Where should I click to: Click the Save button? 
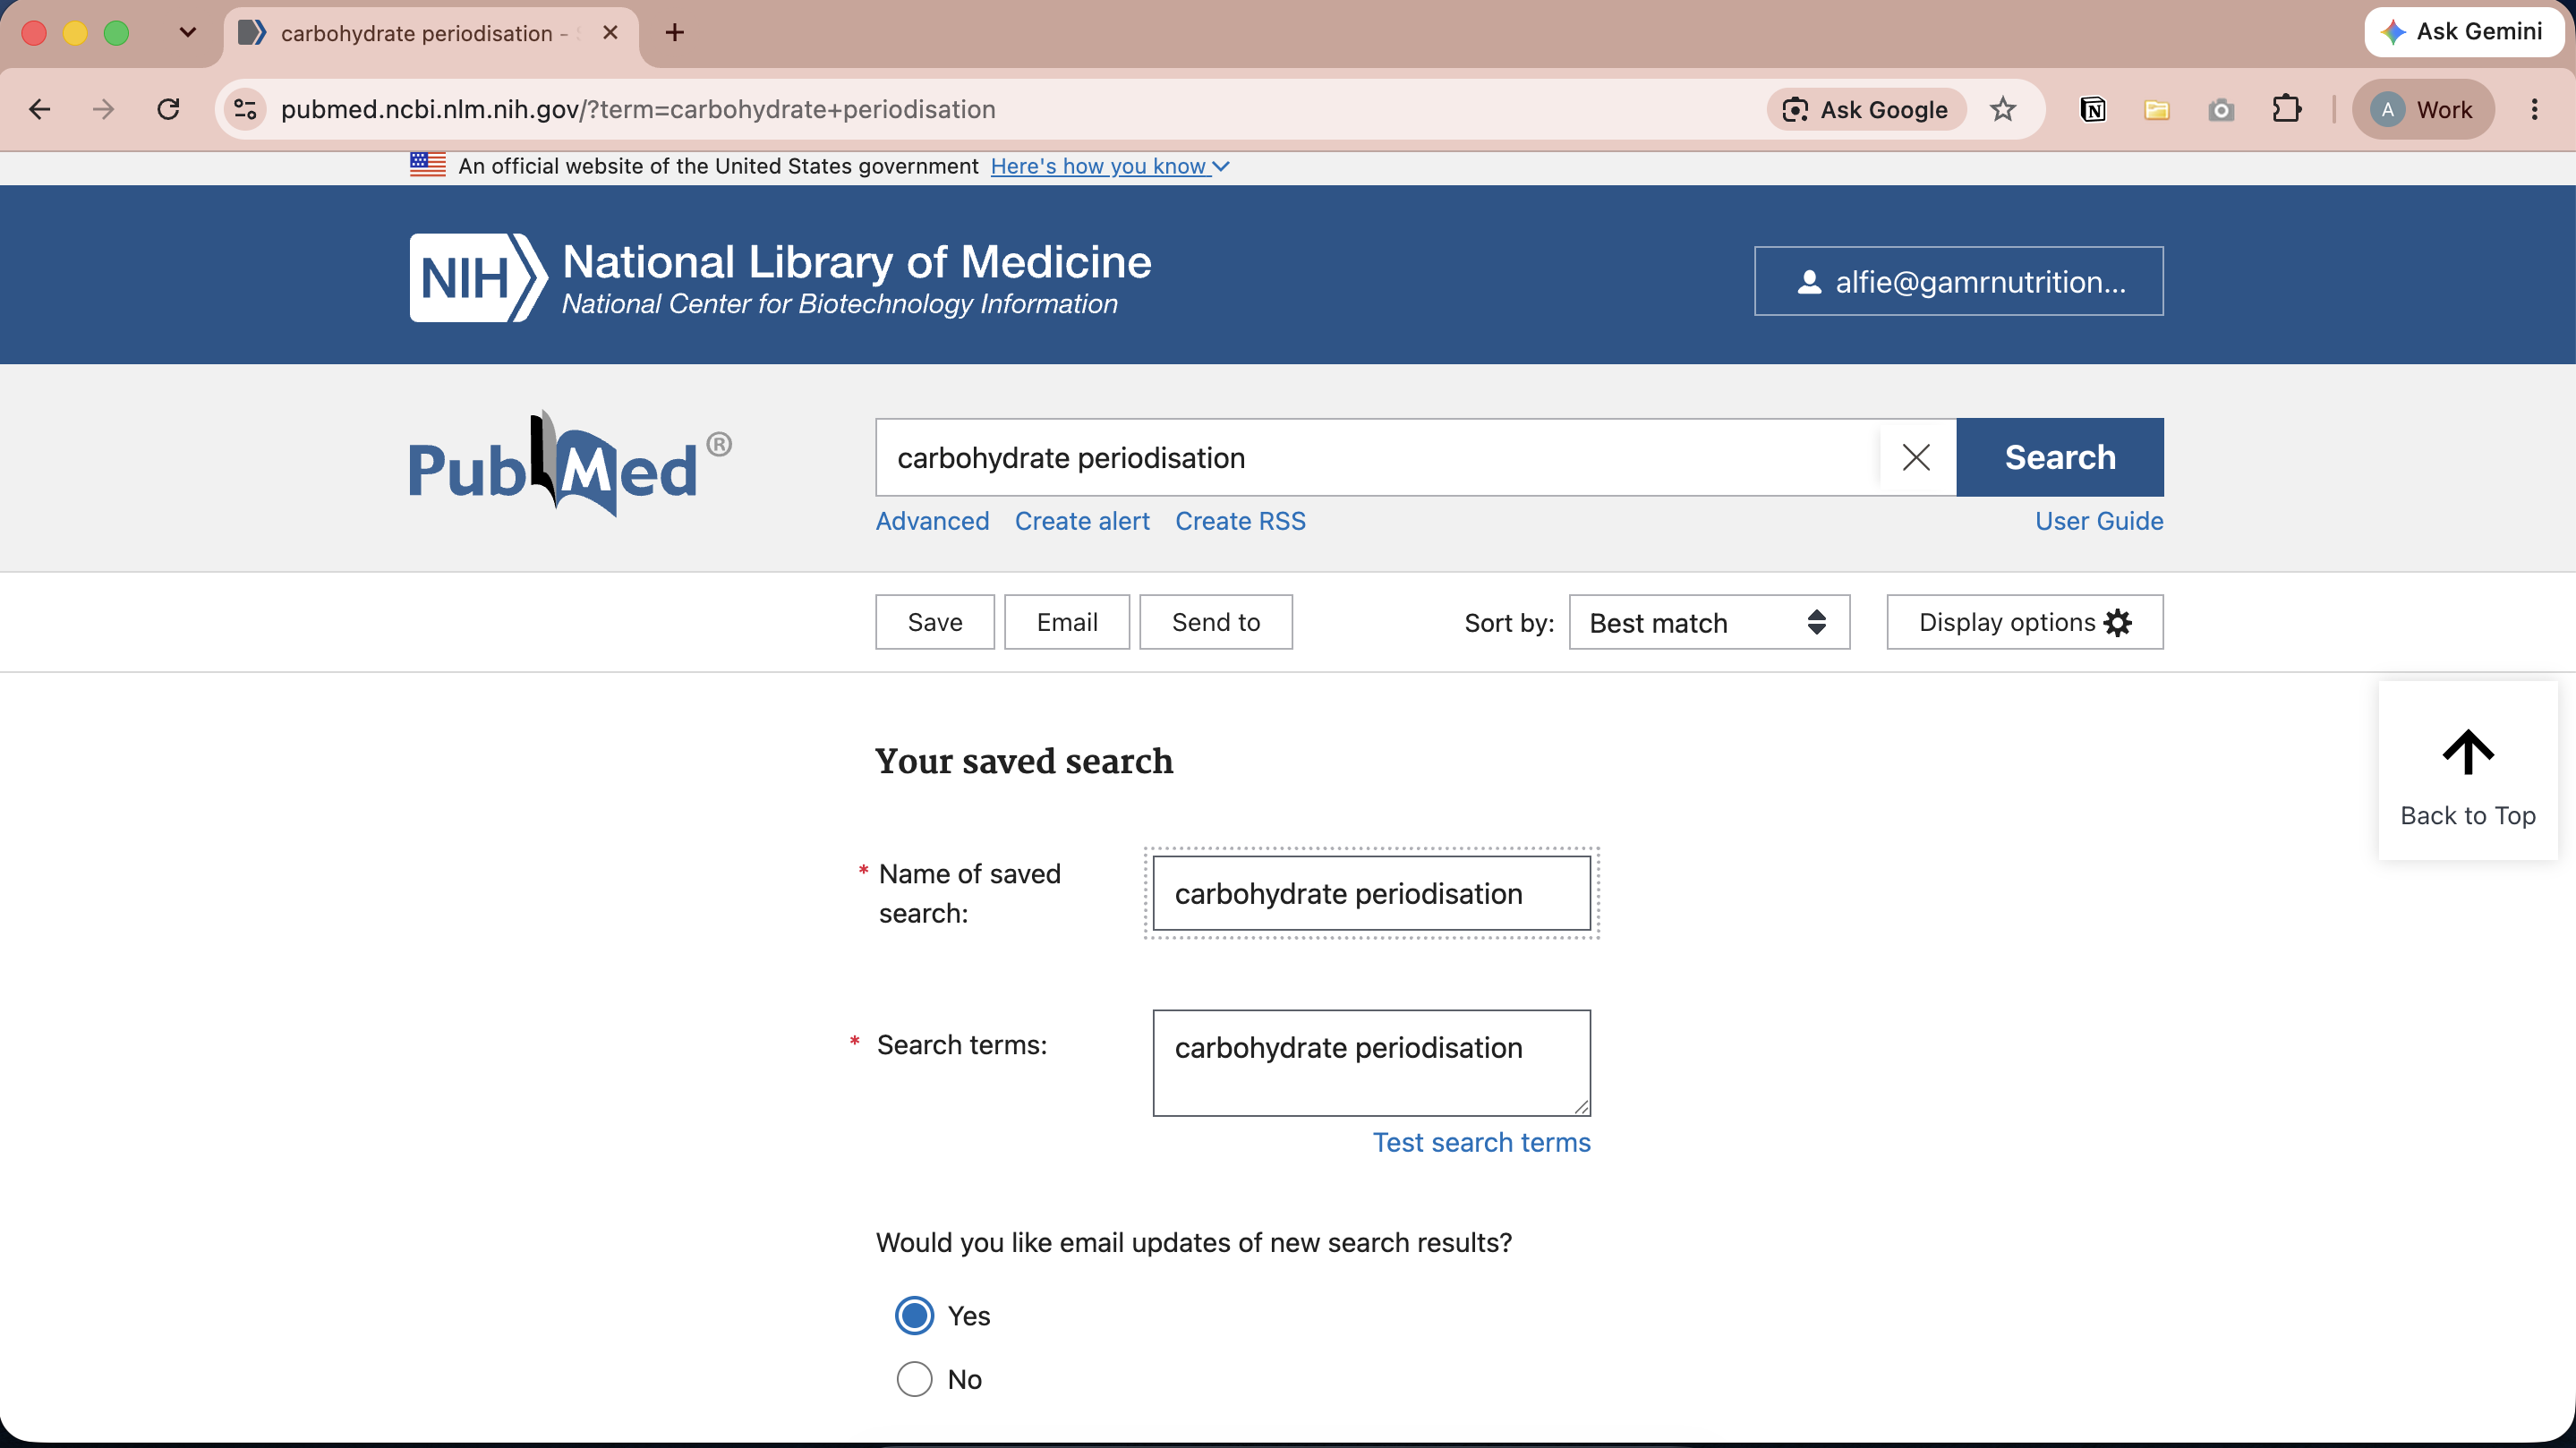click(935, 622)
